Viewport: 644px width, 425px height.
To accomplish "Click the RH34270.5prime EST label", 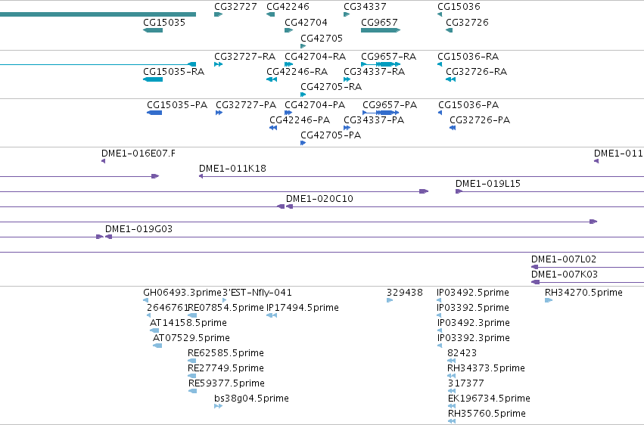I will tap(583, 293).
